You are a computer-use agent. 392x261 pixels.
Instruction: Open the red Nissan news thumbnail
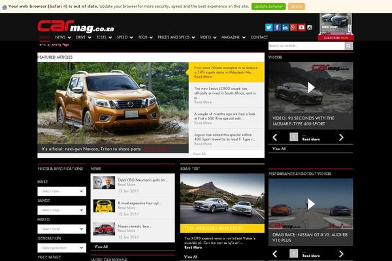click(104, 229)
